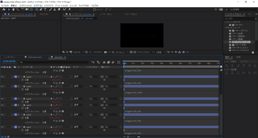
Task: Hide the ball03 layer with its eye icon
Action: 2,105
